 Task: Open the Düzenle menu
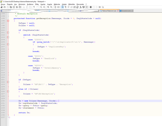coord(10,4)
